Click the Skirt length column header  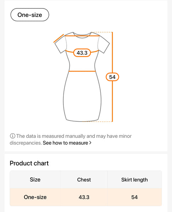pos(134,180)
